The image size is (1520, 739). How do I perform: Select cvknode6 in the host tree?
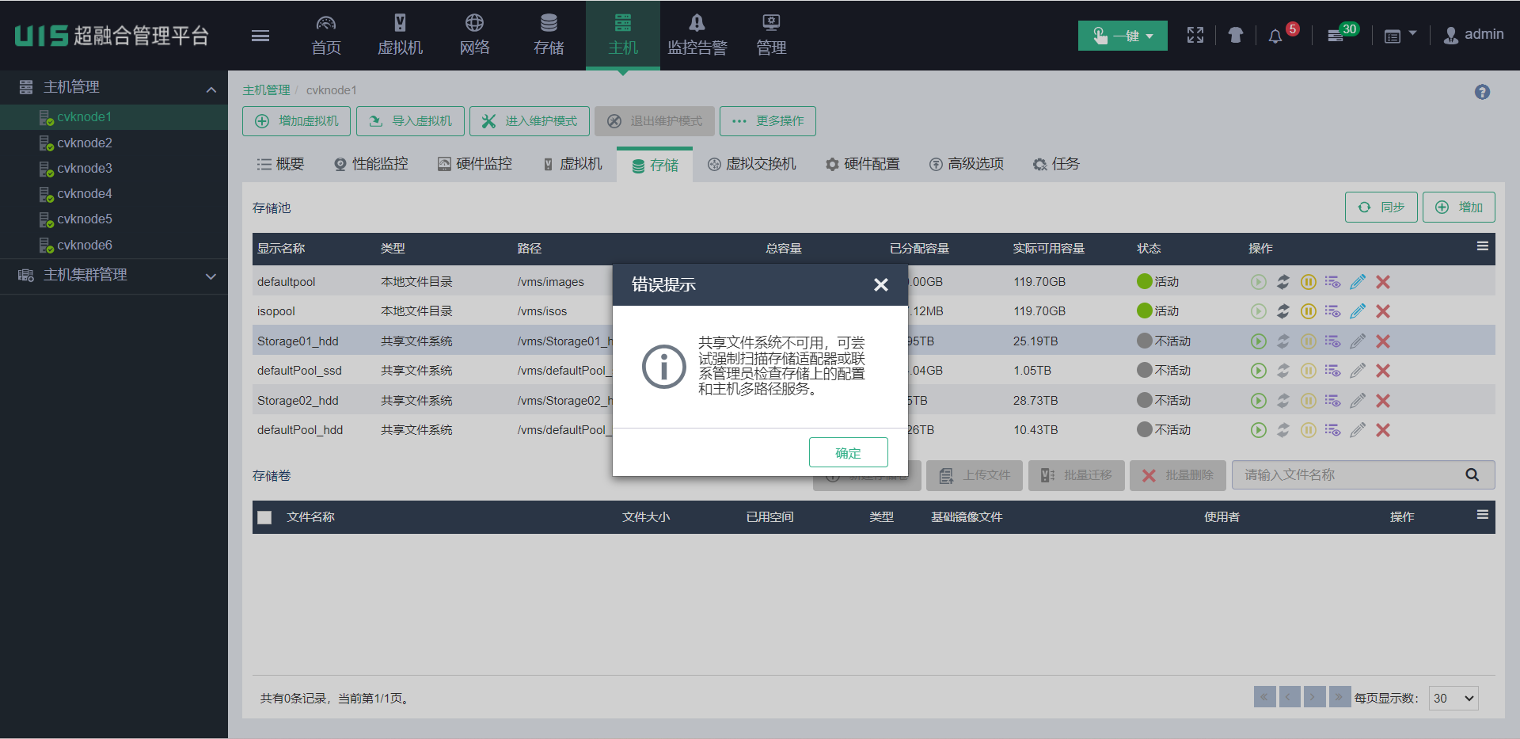pyautogui.click(x=85, y=245)
